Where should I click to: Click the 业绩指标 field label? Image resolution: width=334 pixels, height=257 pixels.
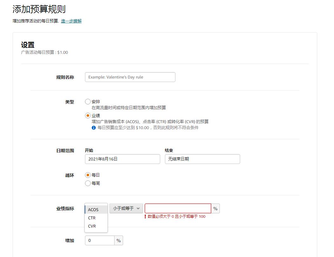coord(65,209)
